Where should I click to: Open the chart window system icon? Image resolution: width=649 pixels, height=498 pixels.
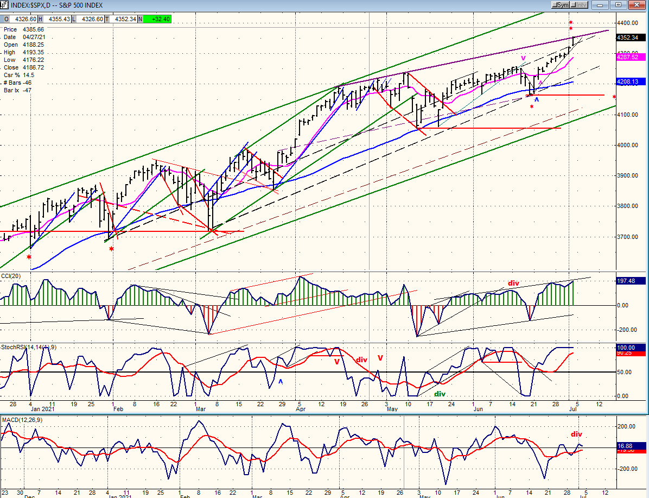pyautogui.click(x=5, y=5)
